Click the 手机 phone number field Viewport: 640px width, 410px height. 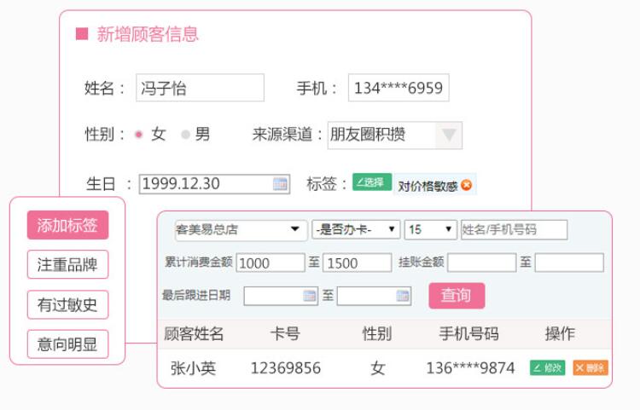point(399,89)
